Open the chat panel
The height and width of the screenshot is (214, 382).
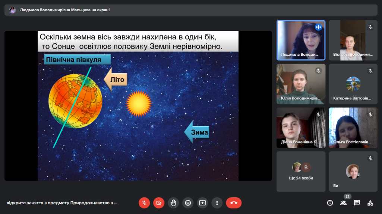357,203
